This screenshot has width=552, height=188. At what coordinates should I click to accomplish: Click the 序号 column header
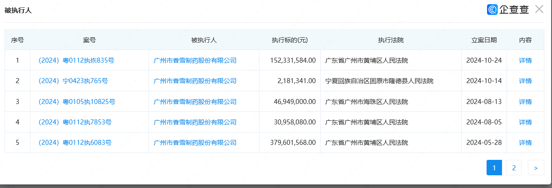pyautogui.click(x=17, y=40)
